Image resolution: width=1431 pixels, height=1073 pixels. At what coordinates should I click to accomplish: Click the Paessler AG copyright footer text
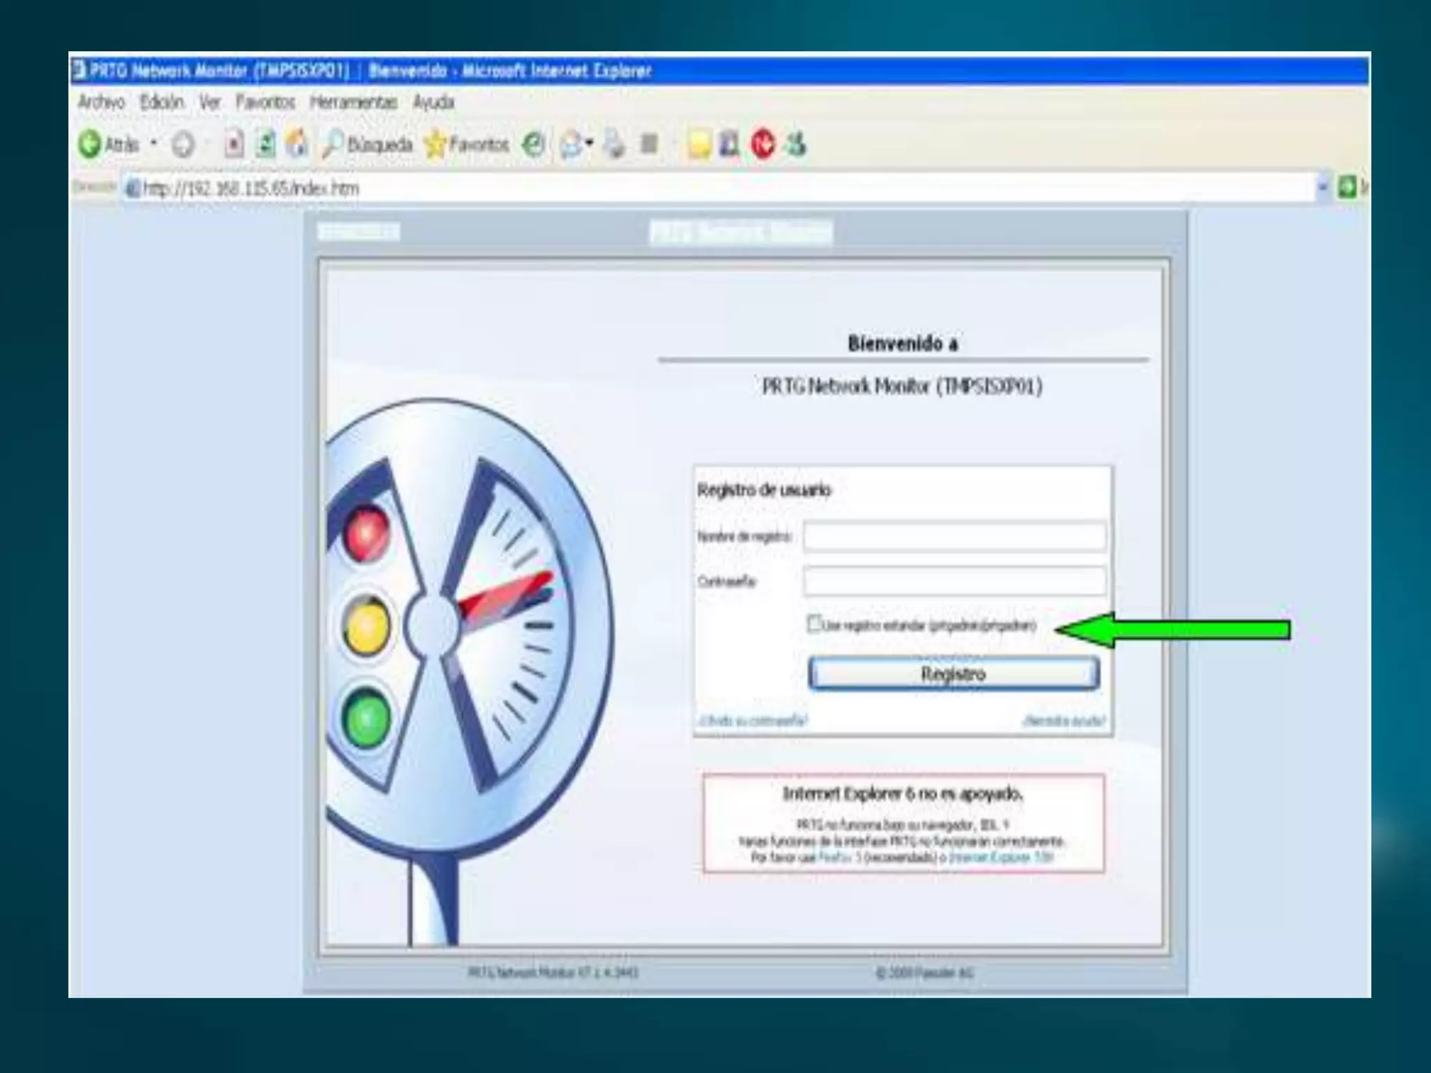tap(924, 972)
